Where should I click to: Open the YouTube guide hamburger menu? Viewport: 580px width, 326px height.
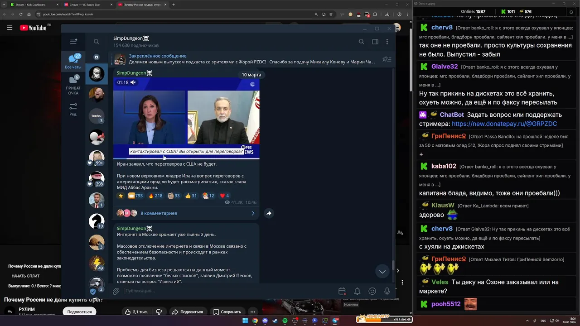coord(10,28)
